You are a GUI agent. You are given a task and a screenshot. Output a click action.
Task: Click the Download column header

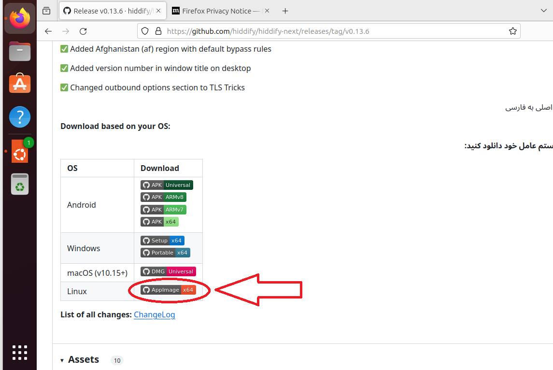[x=160, y=168]
